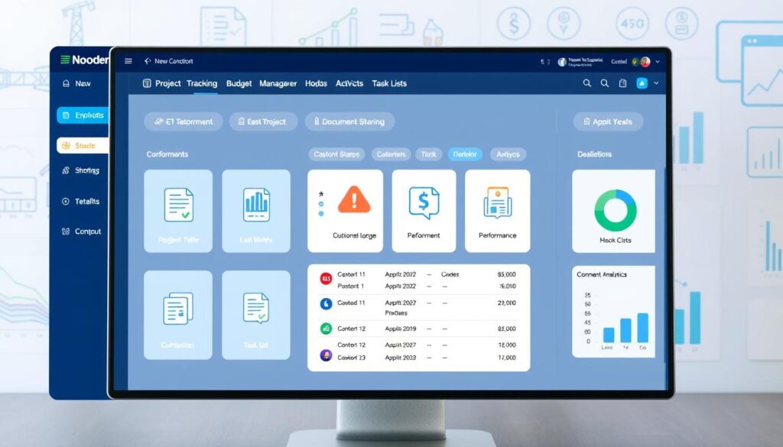Open the Budget menu item
This screenshot has width=783, height=447.
coord(239,83)
